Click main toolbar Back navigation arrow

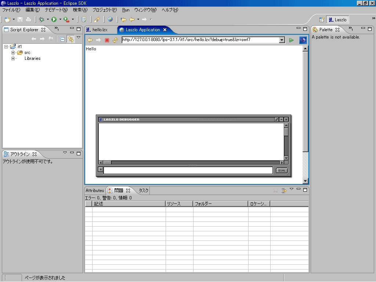[x=132, y=19]
